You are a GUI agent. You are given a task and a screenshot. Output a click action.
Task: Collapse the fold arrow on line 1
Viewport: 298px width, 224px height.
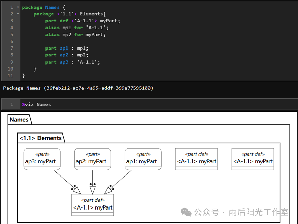point(18,8)
